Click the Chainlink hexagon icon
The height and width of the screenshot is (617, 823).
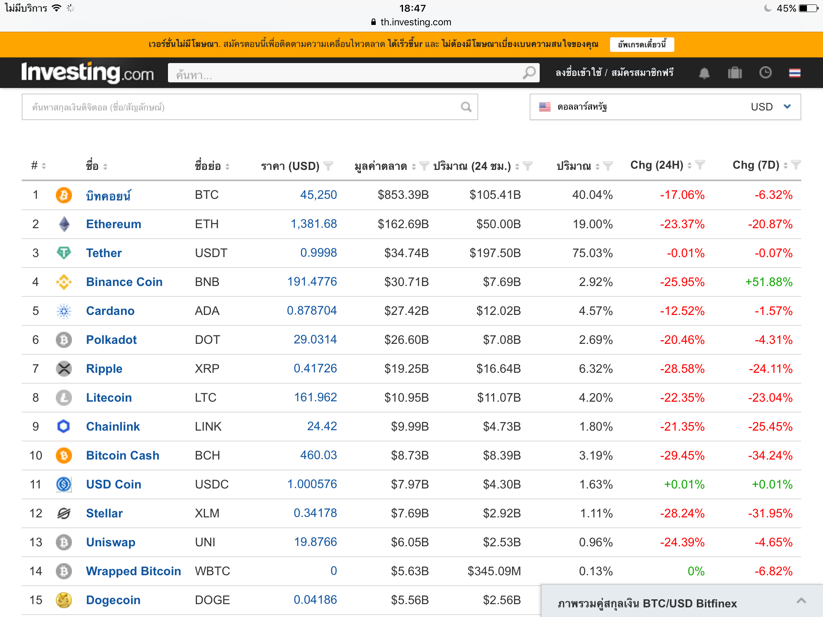tap(63, 426)
